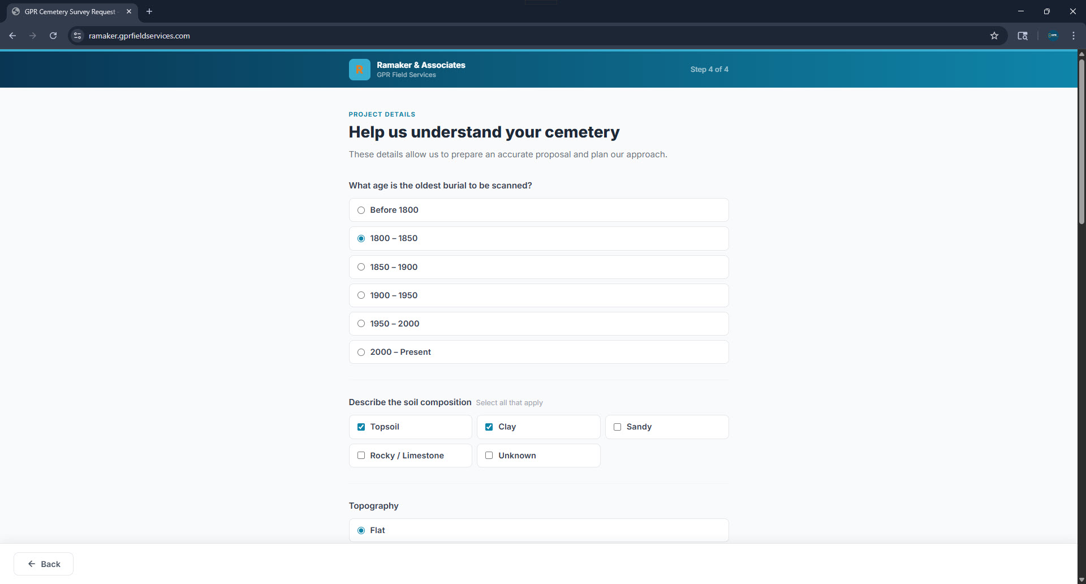
Task: Uncheck the Topsoil soil composition checkbox
Action: pos(361,427)
